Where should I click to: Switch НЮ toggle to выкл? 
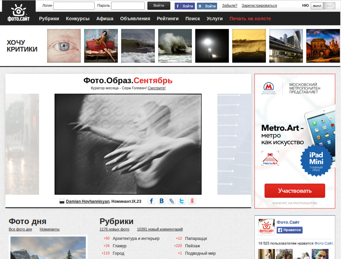click(317, 6)
